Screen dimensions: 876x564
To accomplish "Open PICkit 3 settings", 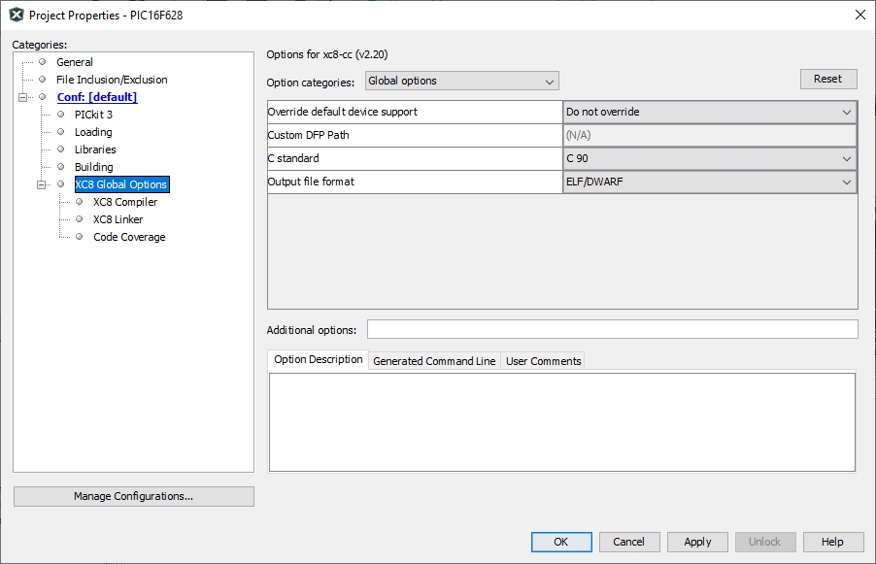I will click(93, 115).
